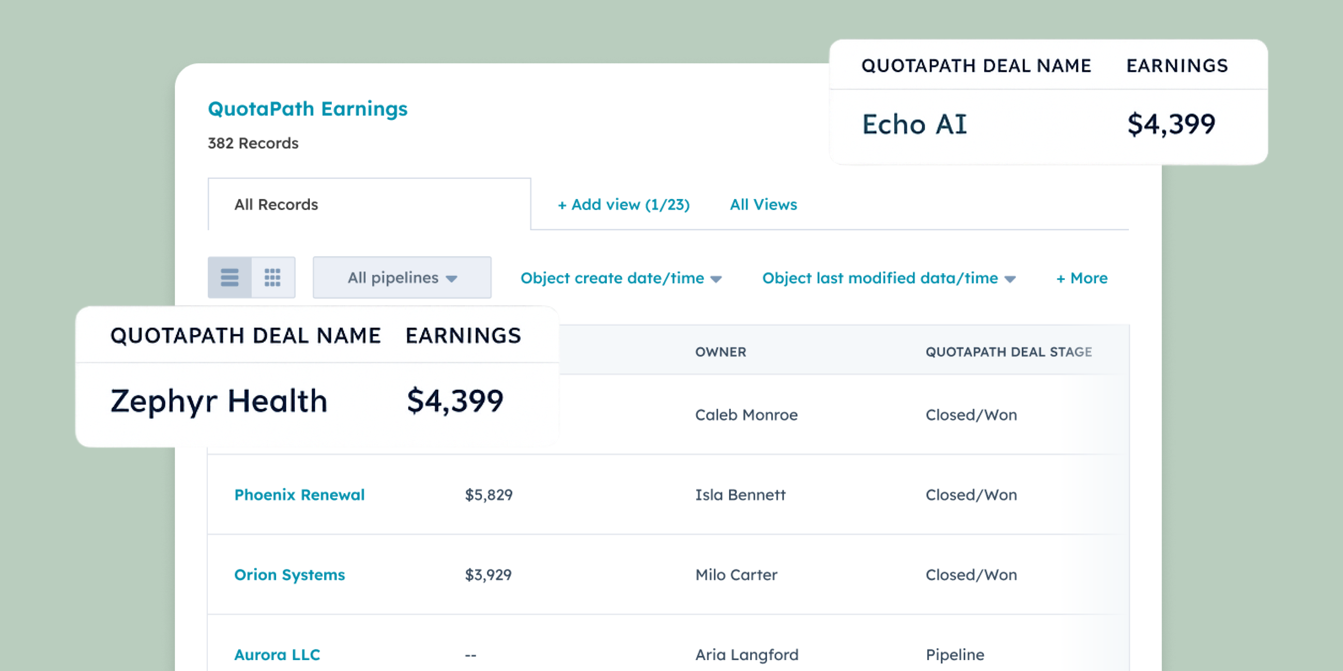Sort by the QuotaPath Deal Stage column
The image size is (1343, 671).
[x=1009, y=352]
